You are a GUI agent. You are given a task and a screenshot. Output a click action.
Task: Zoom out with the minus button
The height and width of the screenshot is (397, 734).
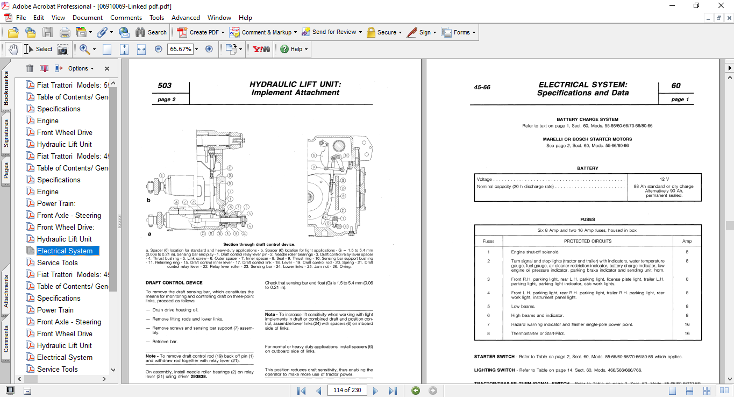(159, 49)
